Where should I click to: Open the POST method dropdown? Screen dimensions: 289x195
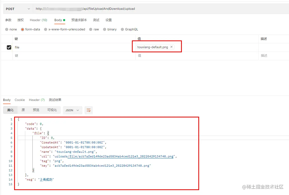18,9
